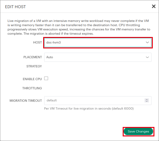Viewport: 159px width, 141px height.
Task: Click the live migration description paragraph
Action: (x=79, y=27)
